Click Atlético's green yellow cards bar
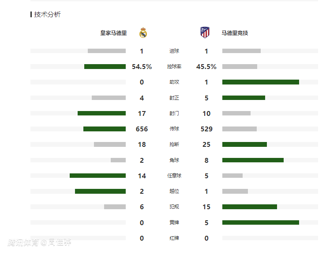The image size is (326, 253). (x=261, y=222)
